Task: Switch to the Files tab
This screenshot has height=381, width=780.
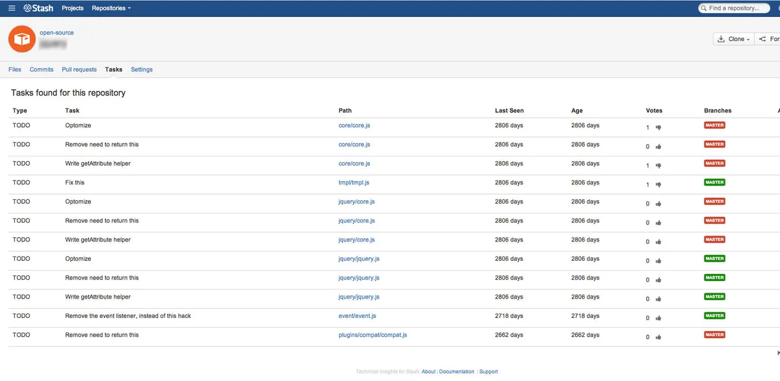Action: click(15, 69)
